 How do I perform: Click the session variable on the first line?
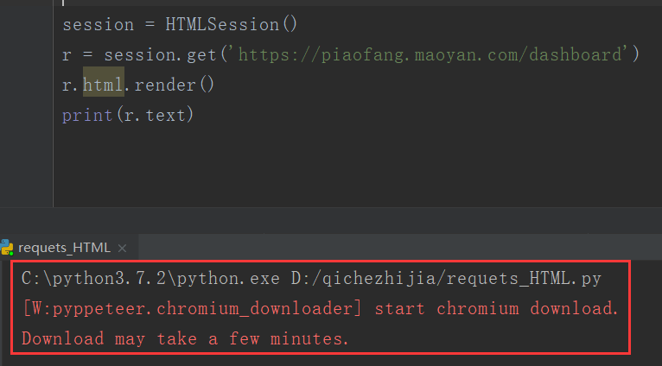pos(99,24)
